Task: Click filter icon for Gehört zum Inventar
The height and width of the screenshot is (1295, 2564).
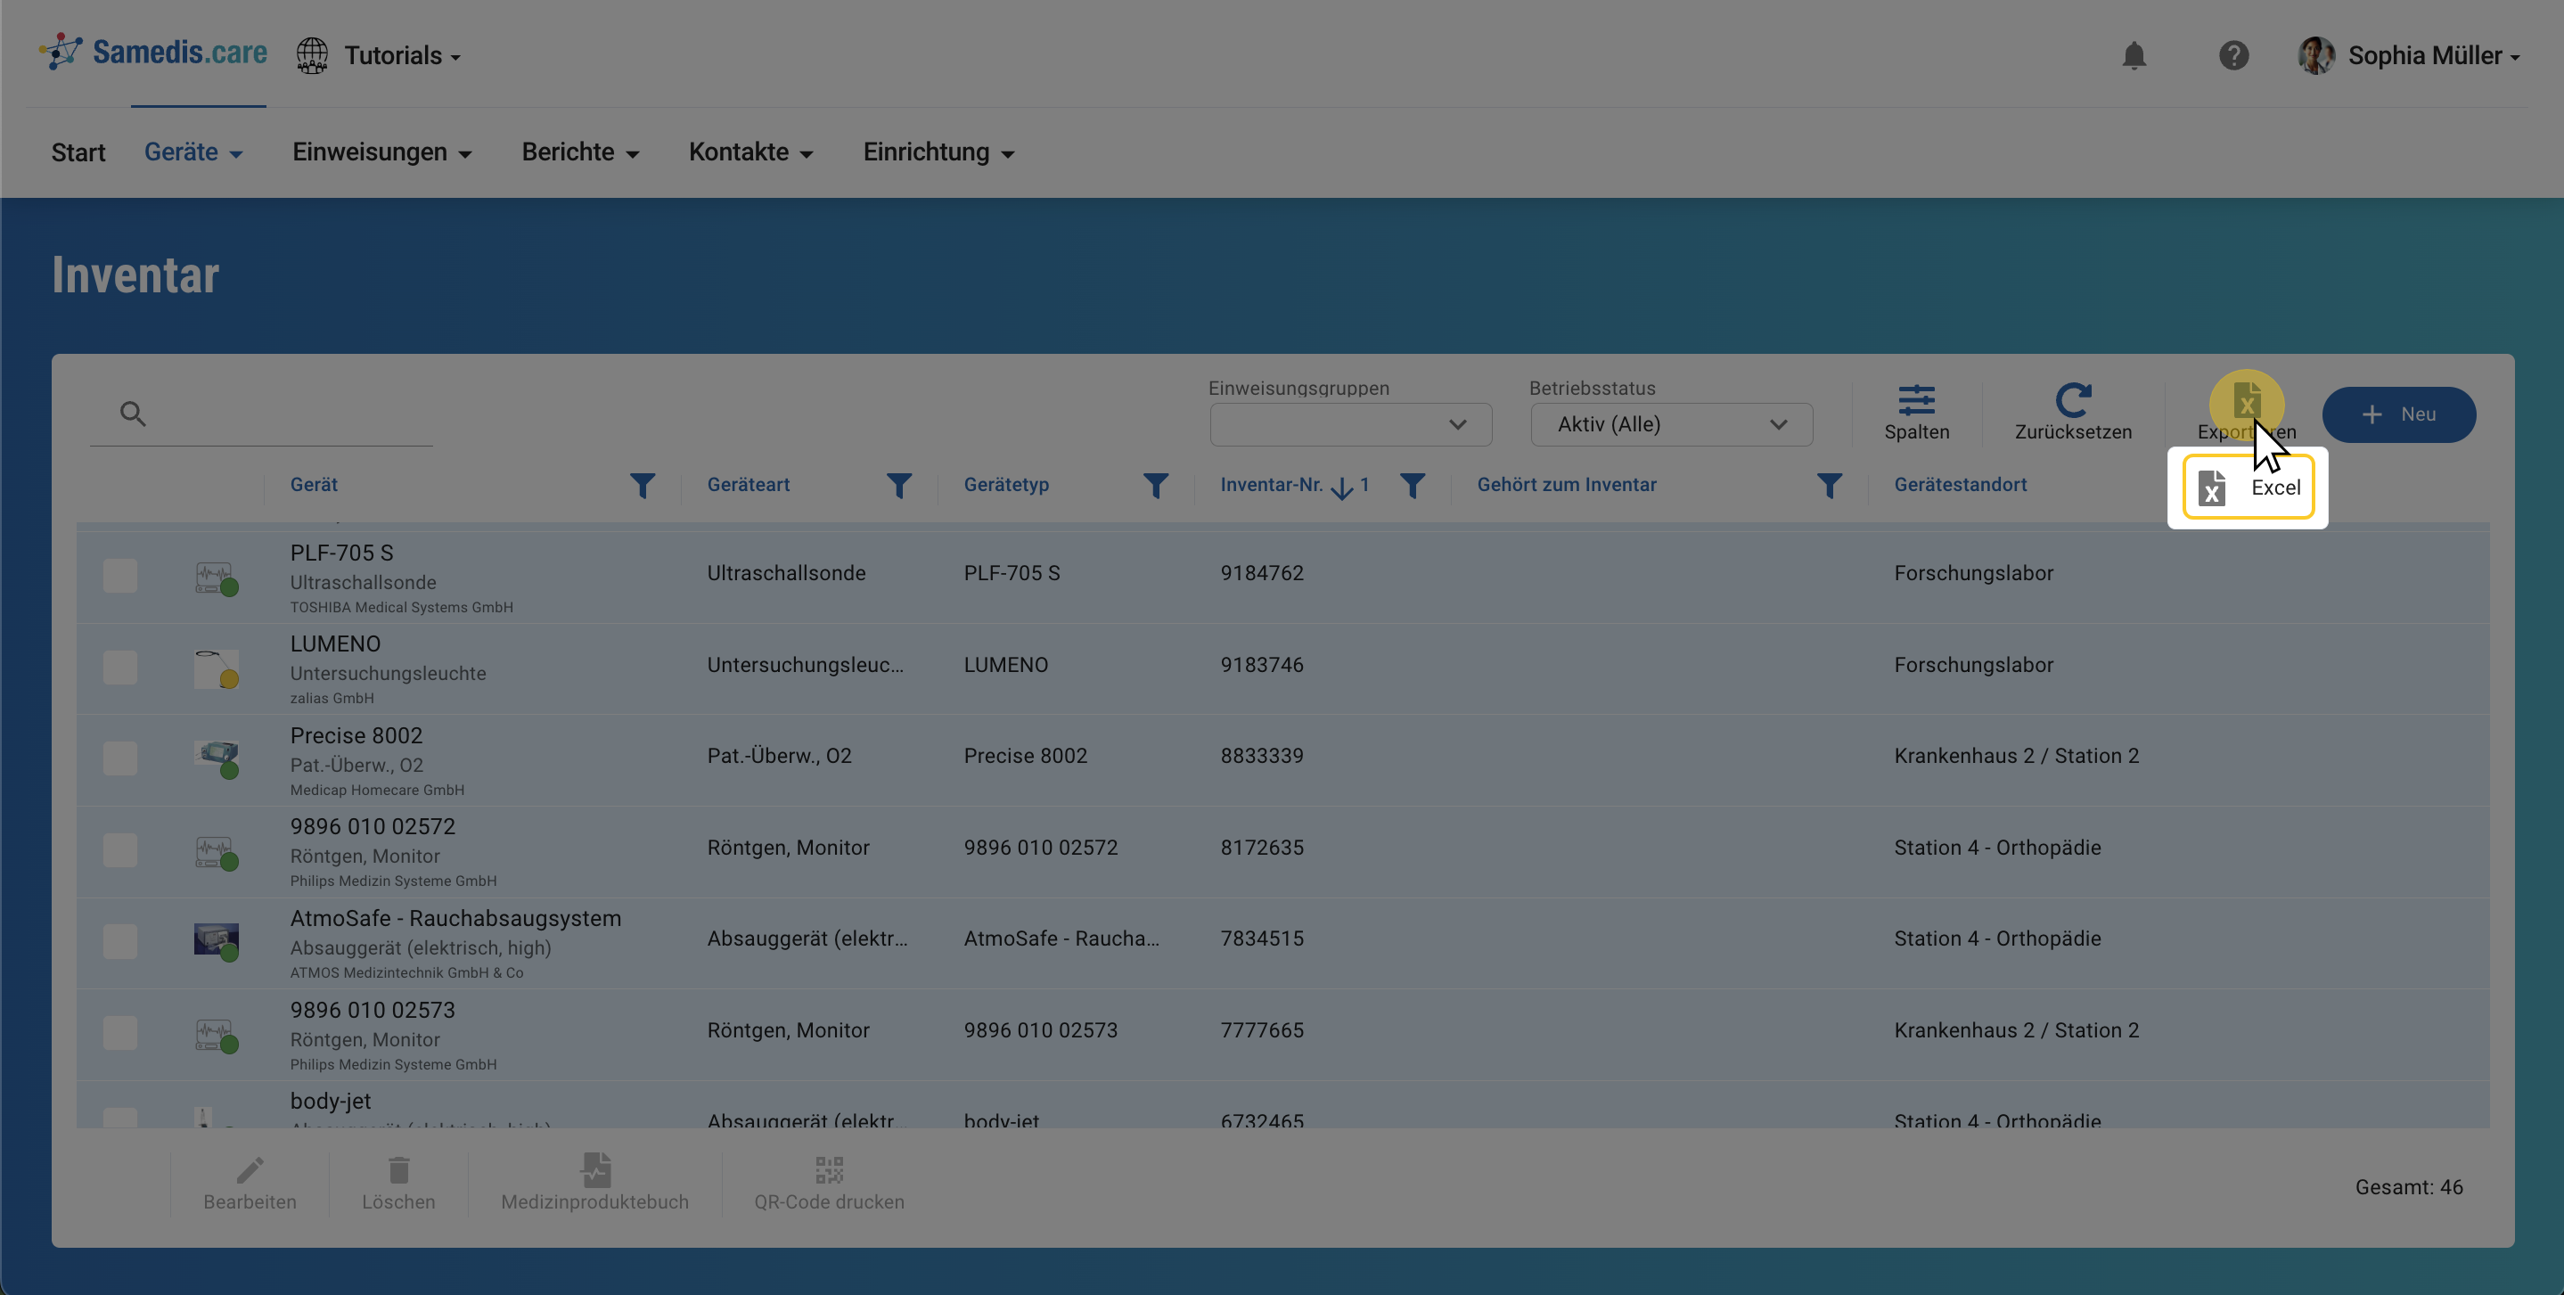Action: [x=1829, y=486]
